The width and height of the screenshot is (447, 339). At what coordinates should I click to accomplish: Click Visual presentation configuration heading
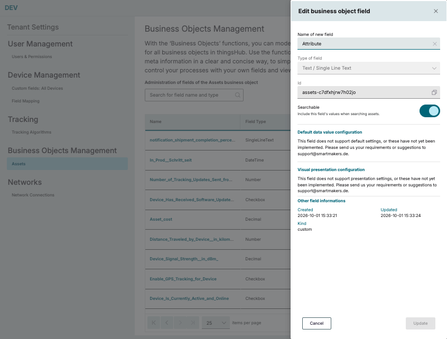(x=331, y=169)
